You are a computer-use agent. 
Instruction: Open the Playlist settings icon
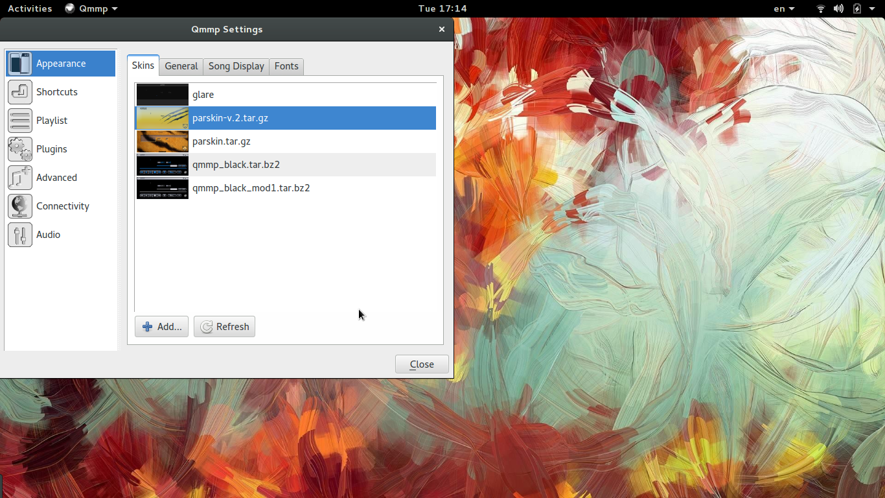[20, 121]
